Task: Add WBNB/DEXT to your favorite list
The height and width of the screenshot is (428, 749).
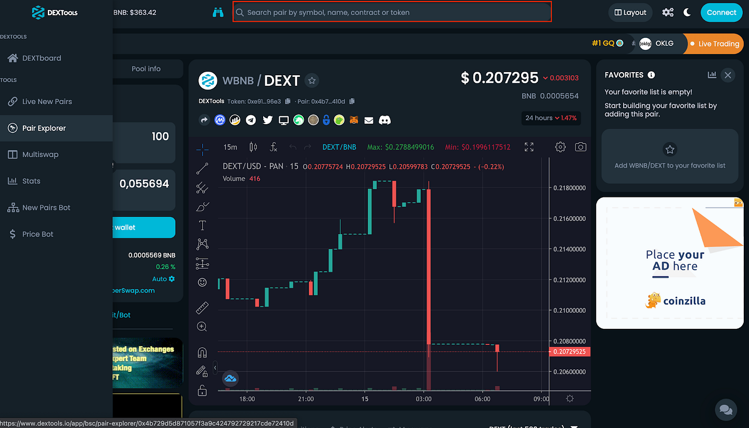Action: coord(670,156)
